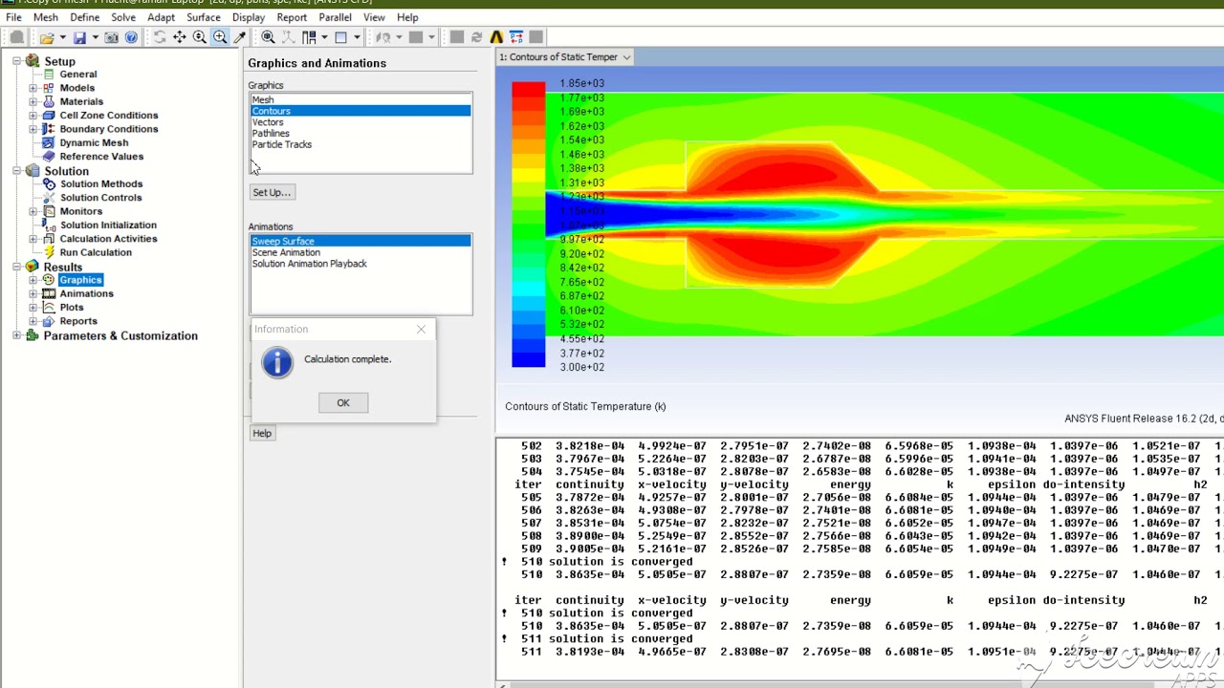Expand the Models tree node
Image resolution: width=1224 pixels, height=688 pixels.
click(33, 88)
